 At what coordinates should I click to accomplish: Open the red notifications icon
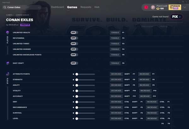pos(146,7)
